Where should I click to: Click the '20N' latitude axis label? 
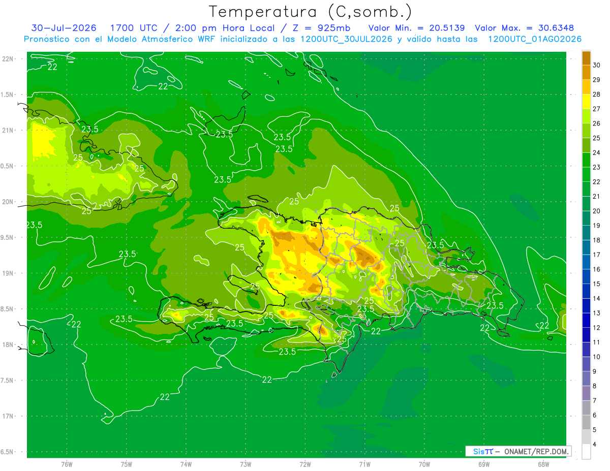click(8, 202)
